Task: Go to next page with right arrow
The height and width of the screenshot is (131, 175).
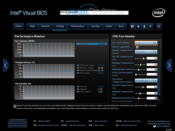Action: 169,65
